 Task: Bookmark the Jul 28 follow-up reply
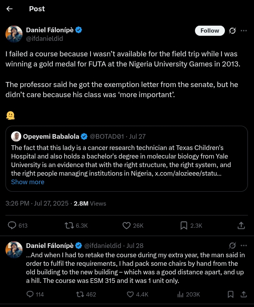[x=230, y=294]
